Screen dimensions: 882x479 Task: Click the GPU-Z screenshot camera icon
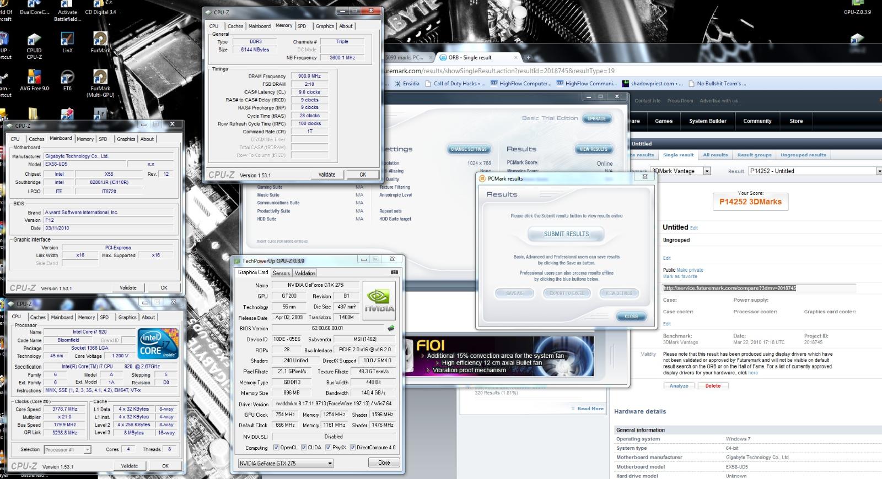[x=394, y=272]
